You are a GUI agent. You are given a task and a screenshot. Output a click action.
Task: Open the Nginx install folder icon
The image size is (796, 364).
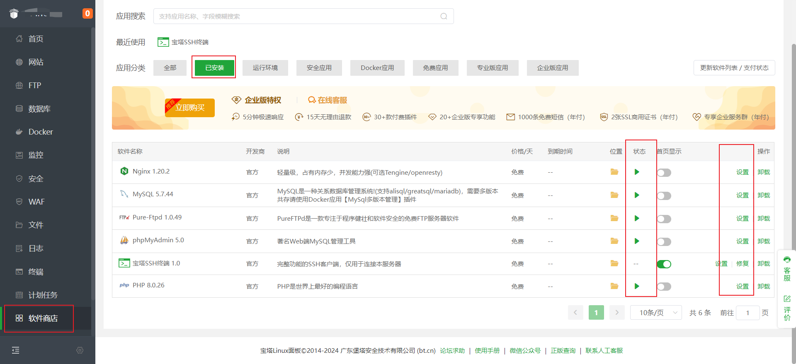(614, 172)
